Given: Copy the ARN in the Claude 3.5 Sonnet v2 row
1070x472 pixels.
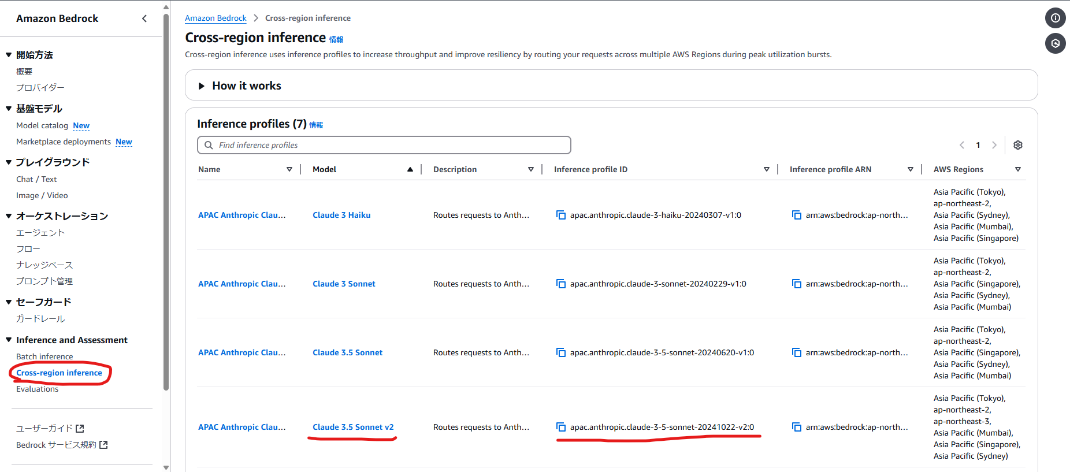Looking at the screenshot, I should pyautogui.click(x=797, y=427).
